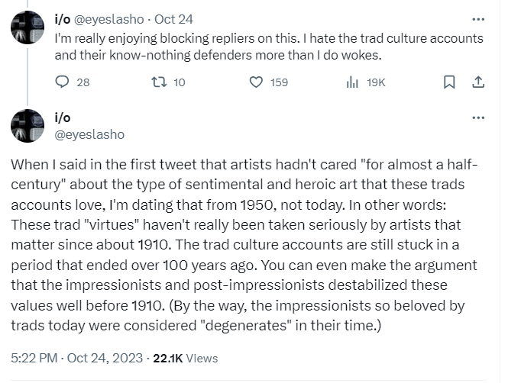Open more options on the main tweet
The height and width of the screenshot is (383, 508).
pos(478,118)
